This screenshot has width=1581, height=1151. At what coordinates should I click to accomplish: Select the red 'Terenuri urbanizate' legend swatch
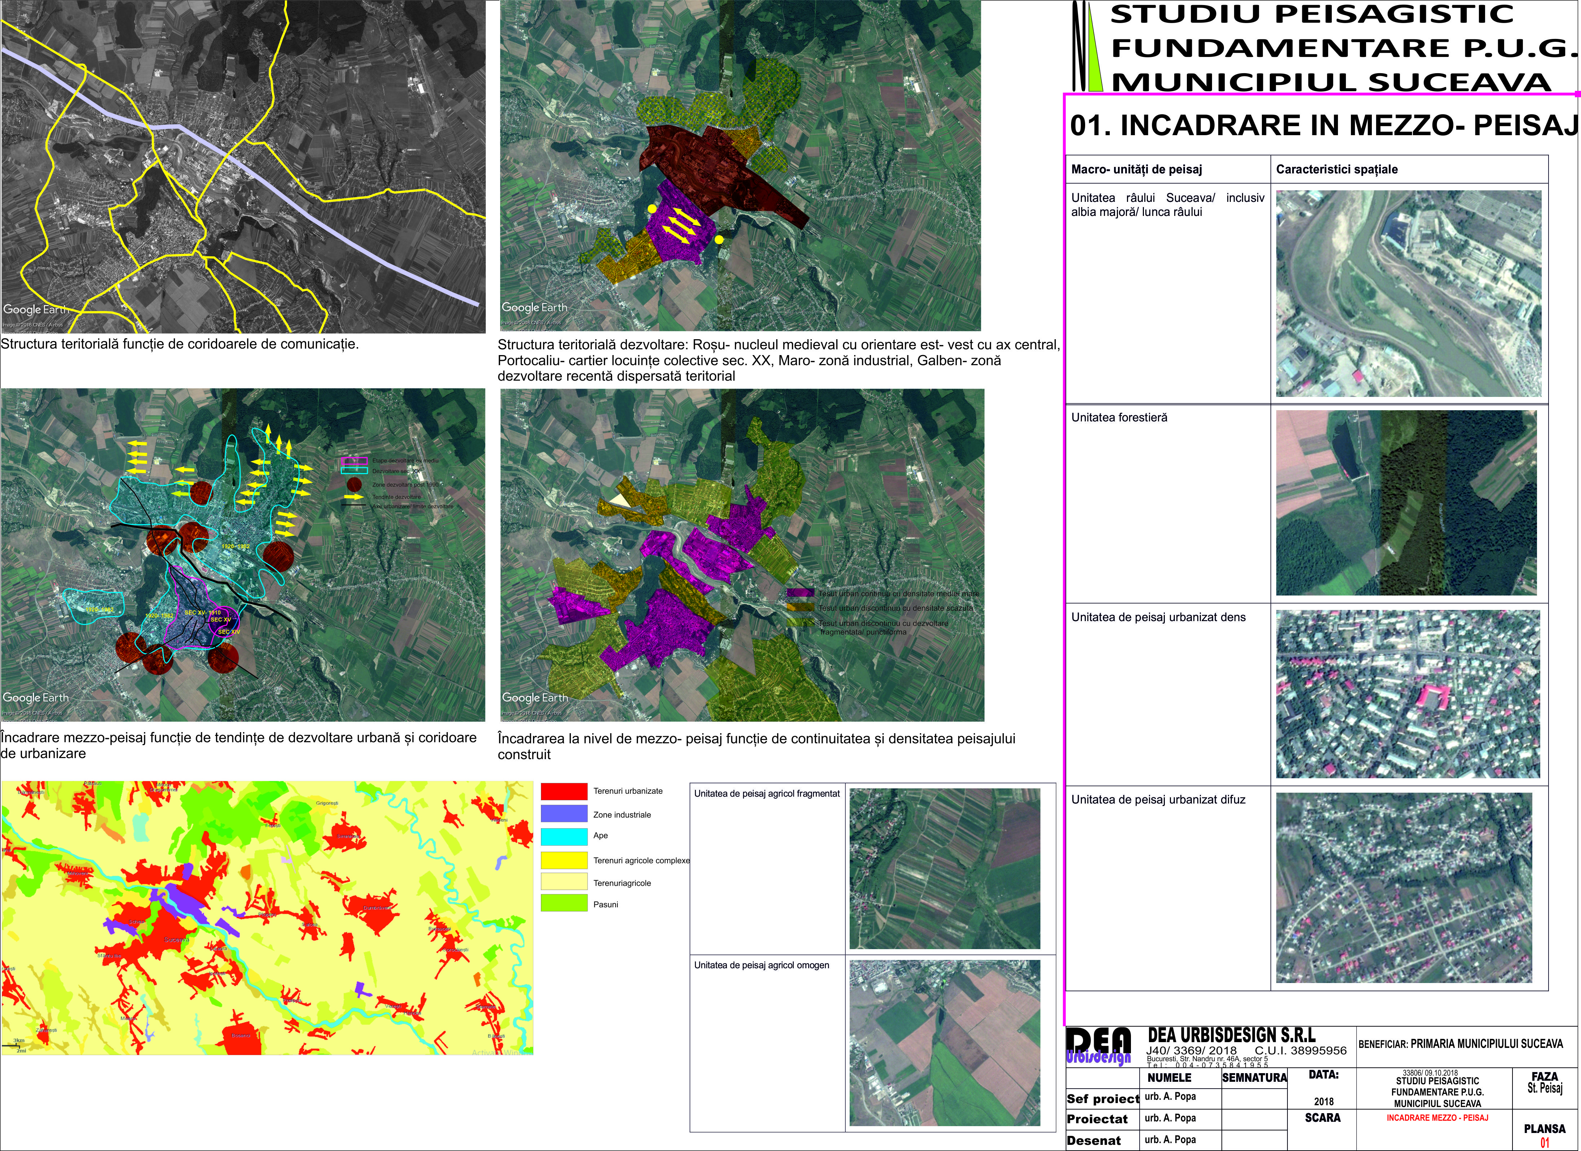[564, 792]
